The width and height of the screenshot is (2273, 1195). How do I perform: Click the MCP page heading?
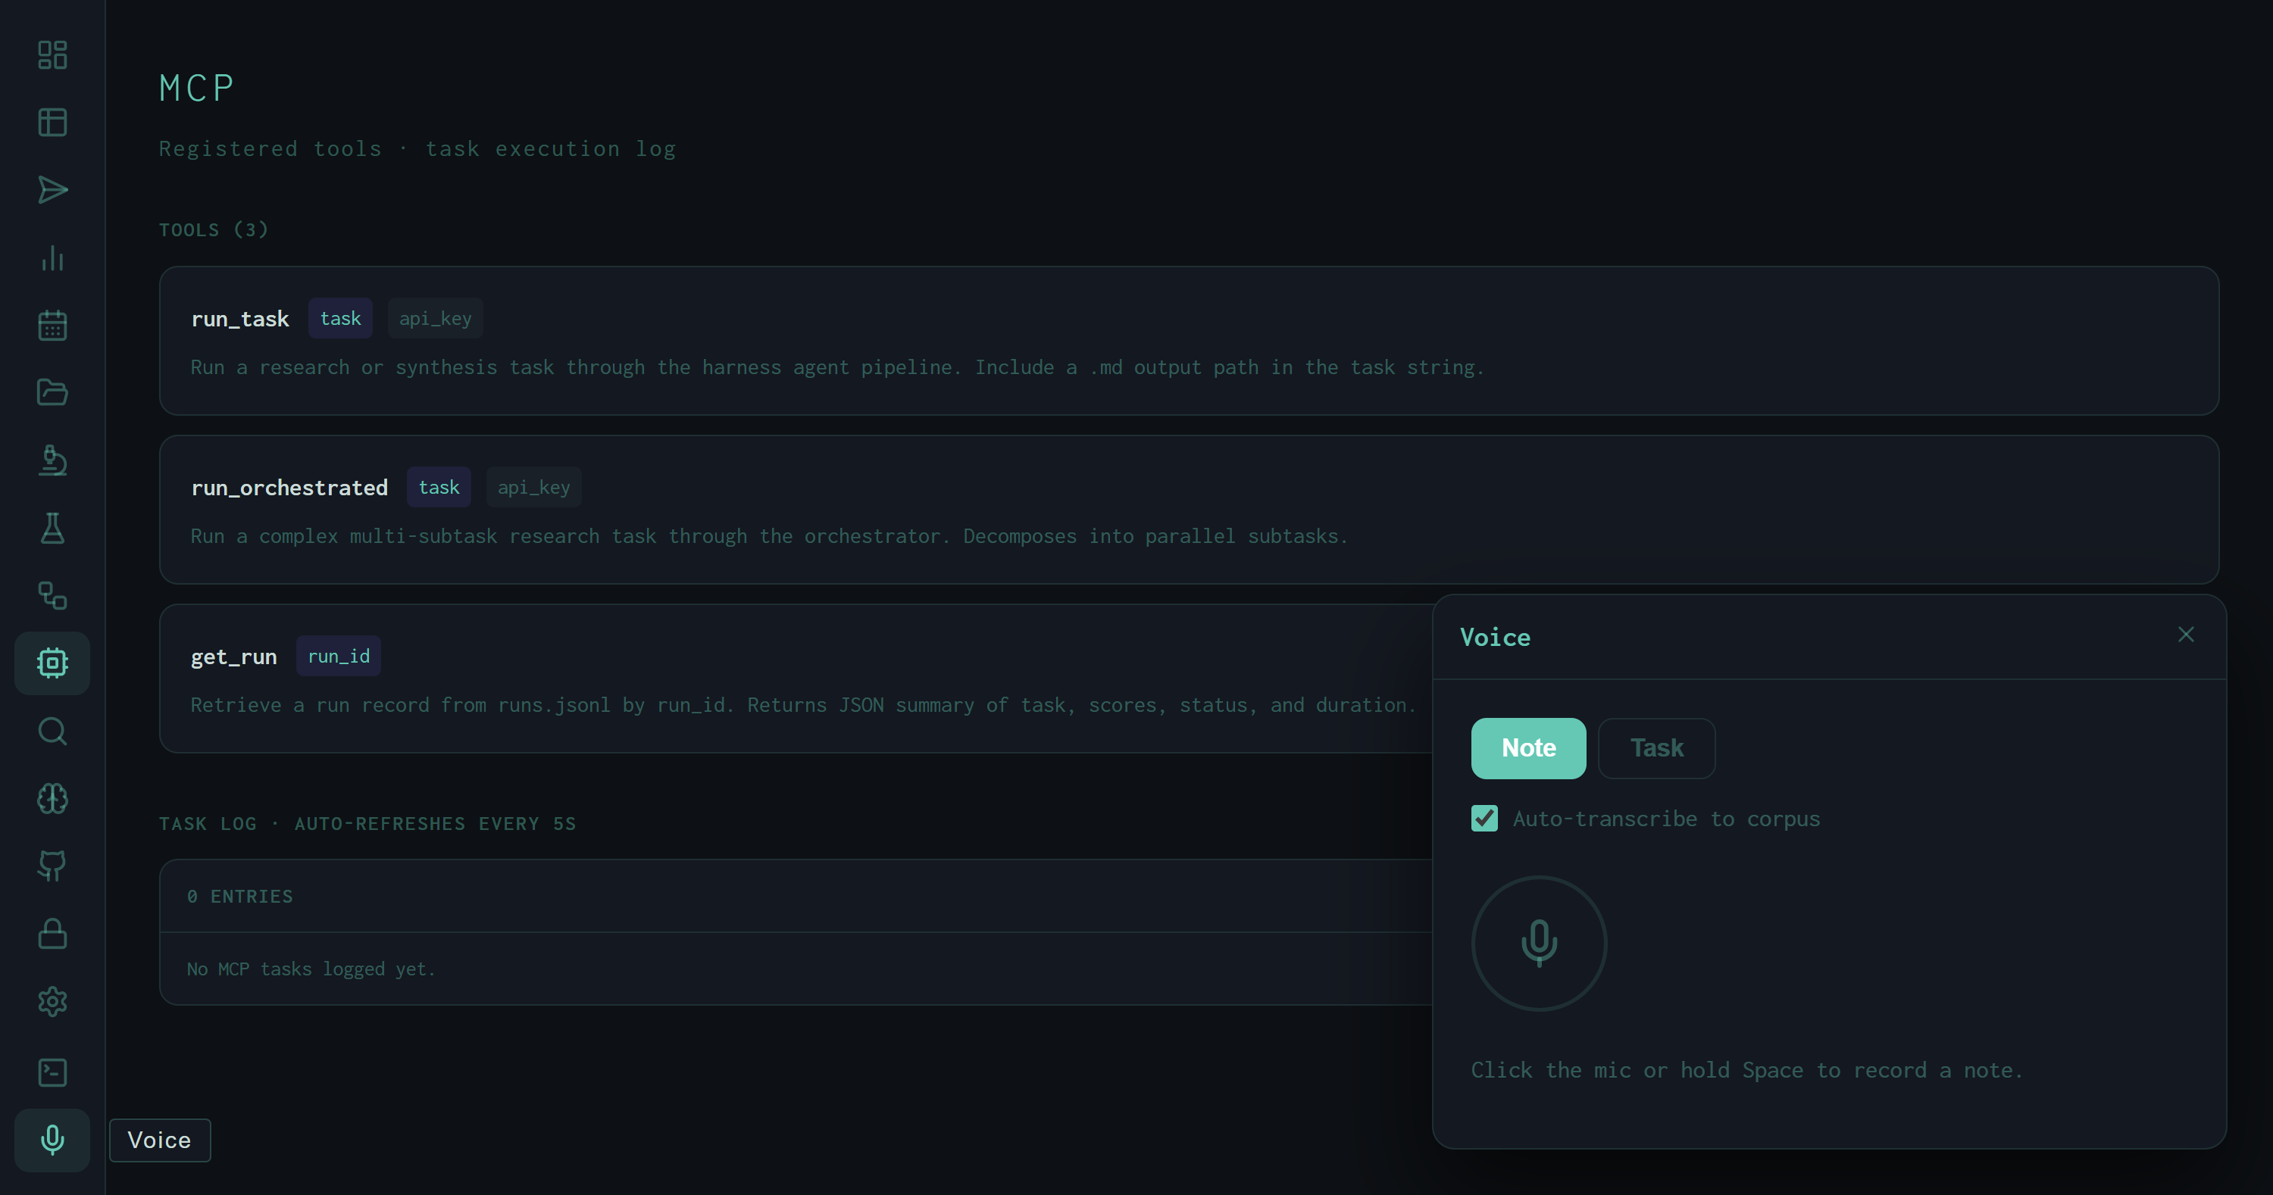click(x=197, y=88)
